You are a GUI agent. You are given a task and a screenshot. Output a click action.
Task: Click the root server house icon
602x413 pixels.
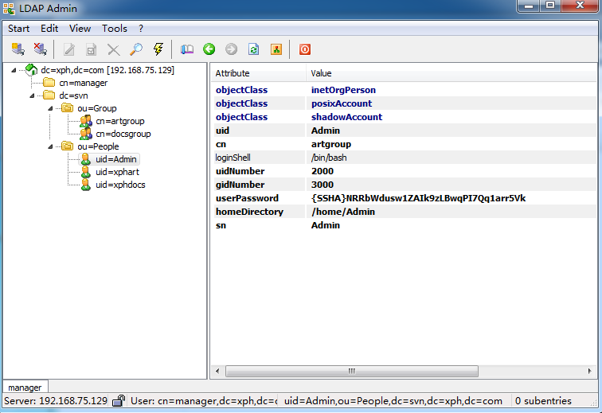tap(31, 70)
